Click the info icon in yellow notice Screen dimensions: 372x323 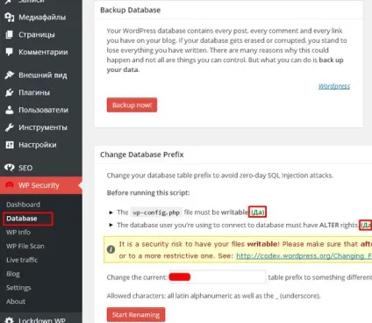tap(111, 249)
